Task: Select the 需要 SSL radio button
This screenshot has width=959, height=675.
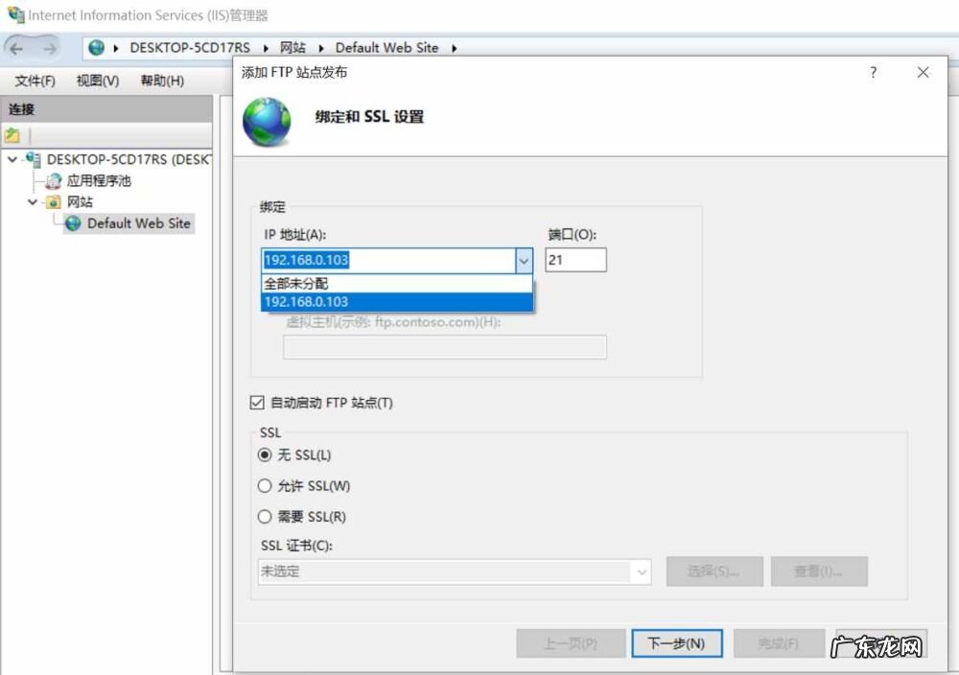Action: point(266,517)
